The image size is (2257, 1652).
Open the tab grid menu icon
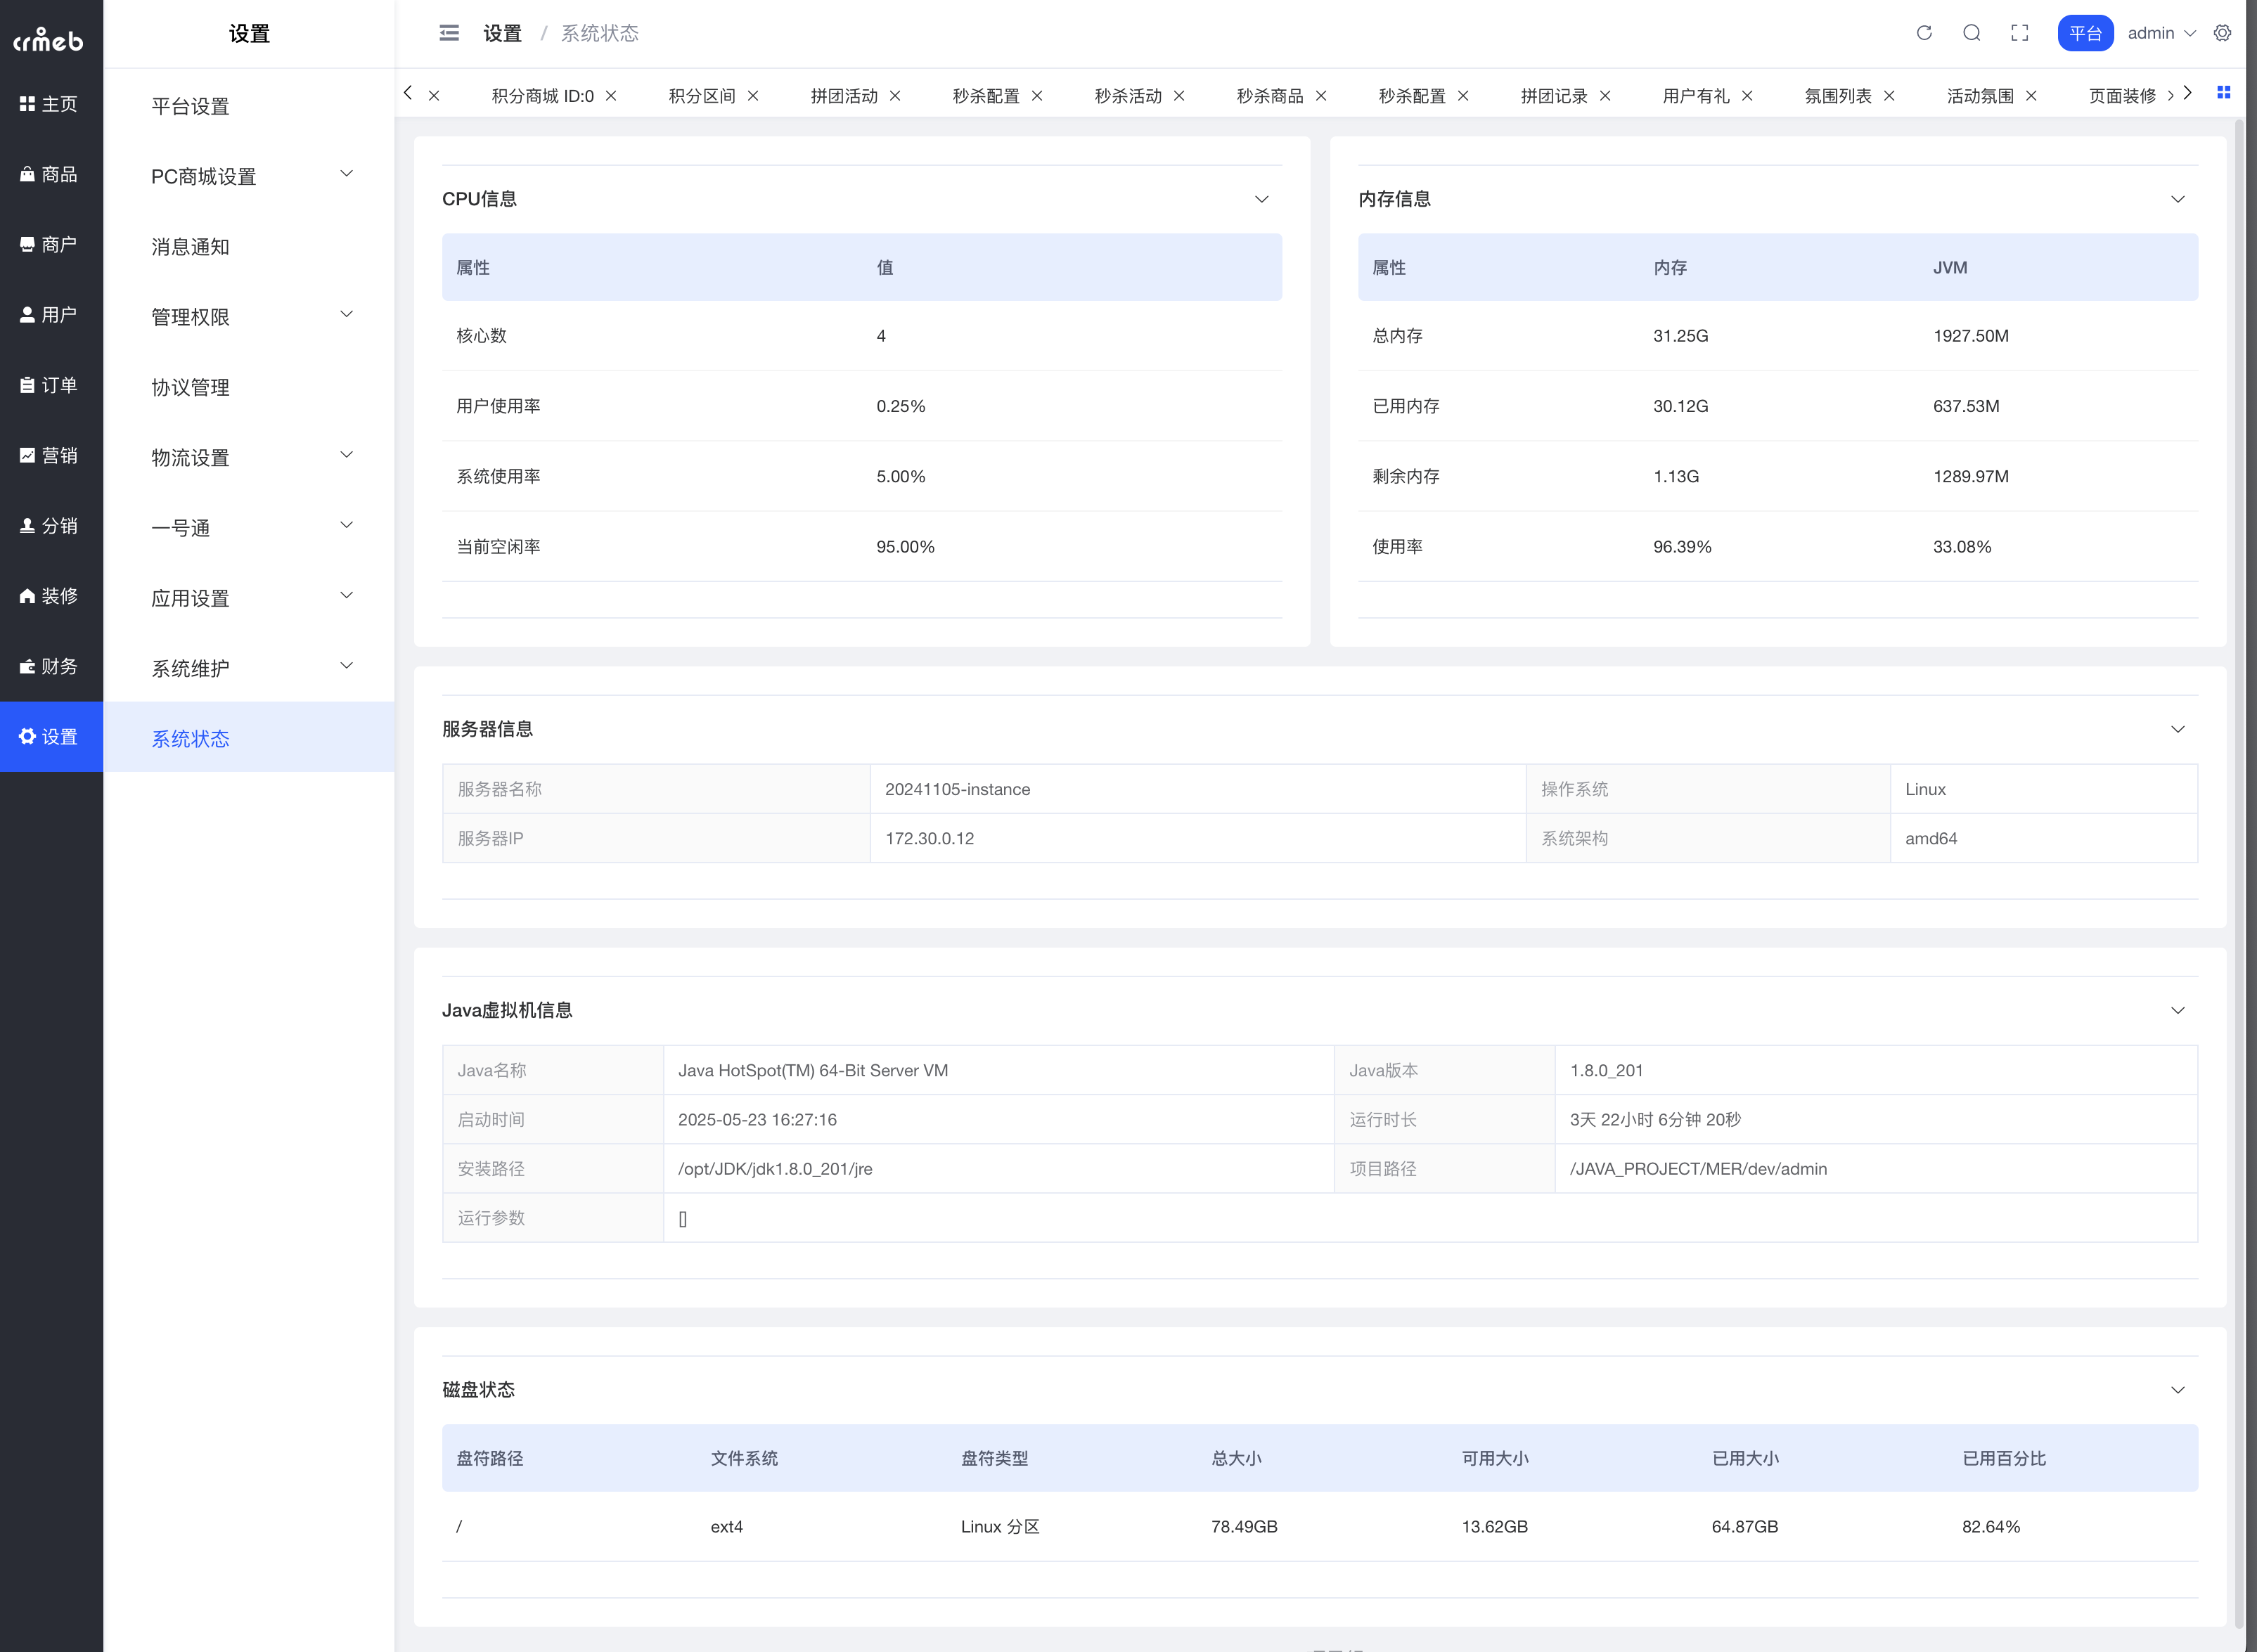click(2223, 93)
